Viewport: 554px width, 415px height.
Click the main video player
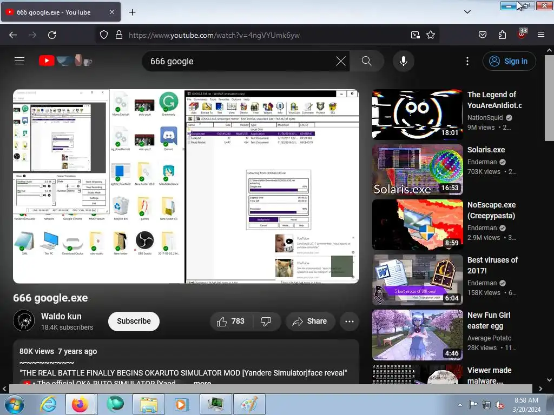point(186,186)
